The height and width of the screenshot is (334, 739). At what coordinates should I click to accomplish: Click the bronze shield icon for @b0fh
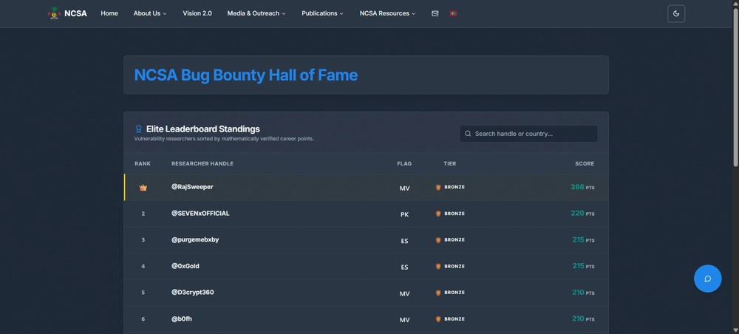[x=438, y=319]
